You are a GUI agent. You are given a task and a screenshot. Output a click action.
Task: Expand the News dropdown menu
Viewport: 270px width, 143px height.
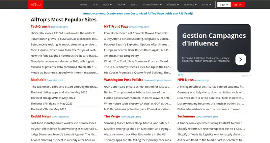coord(107,5)
